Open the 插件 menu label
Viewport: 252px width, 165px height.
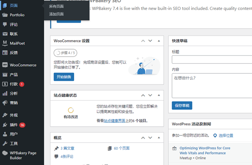(x=14, y=125)
